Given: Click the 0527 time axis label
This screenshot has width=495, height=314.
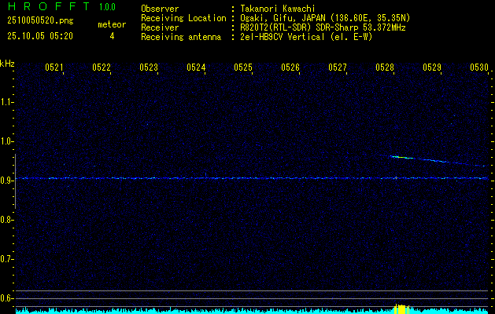Looking at the screenshot, I should click(337, 67).
